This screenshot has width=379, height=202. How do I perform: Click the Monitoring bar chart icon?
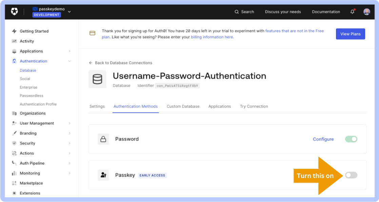[14, 173]
